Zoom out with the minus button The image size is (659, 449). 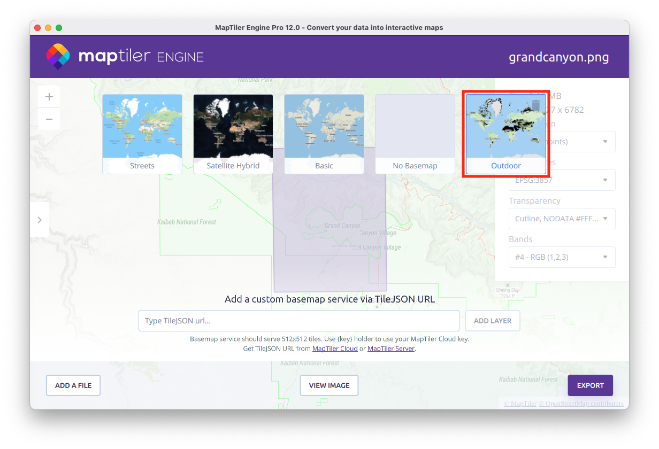click(49, 119)
